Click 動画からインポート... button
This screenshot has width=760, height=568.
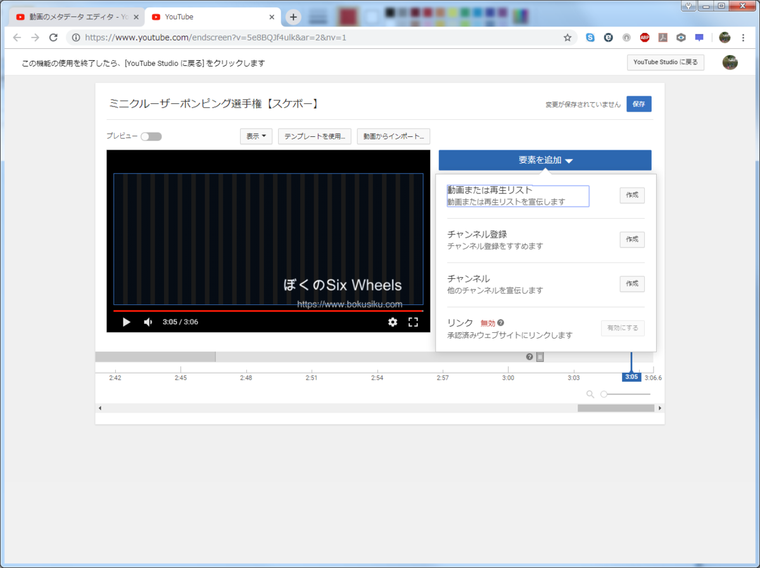click(394, 136)
